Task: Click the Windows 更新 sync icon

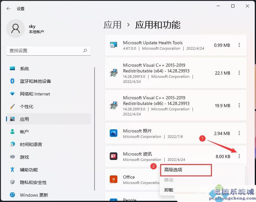Action: (12, 195)
